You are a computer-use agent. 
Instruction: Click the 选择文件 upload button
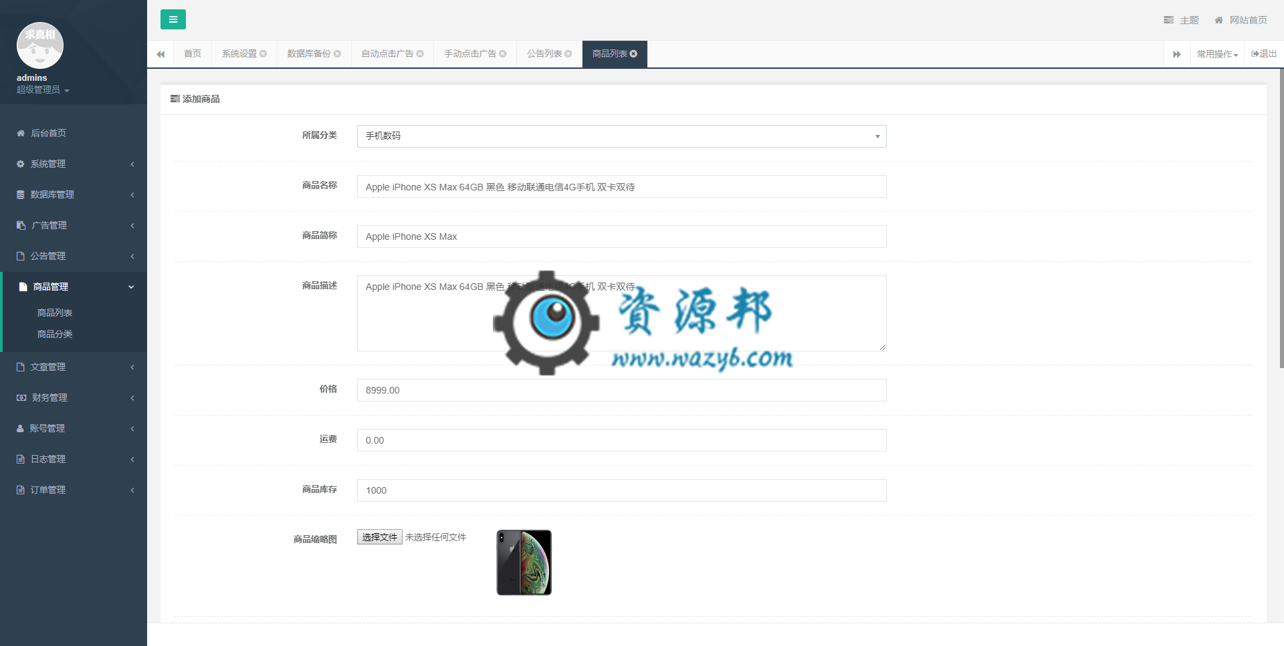tap(379, 537)
